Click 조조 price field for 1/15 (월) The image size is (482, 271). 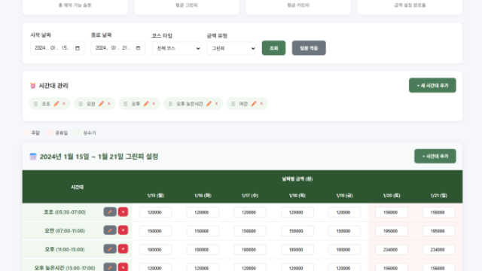pyautogui.click(x=155, y=212)
